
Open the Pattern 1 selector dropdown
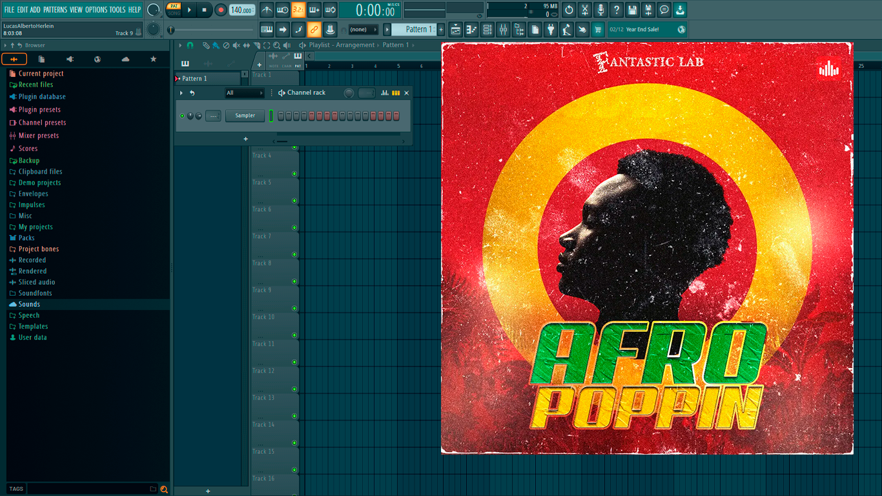click(415, 29)
